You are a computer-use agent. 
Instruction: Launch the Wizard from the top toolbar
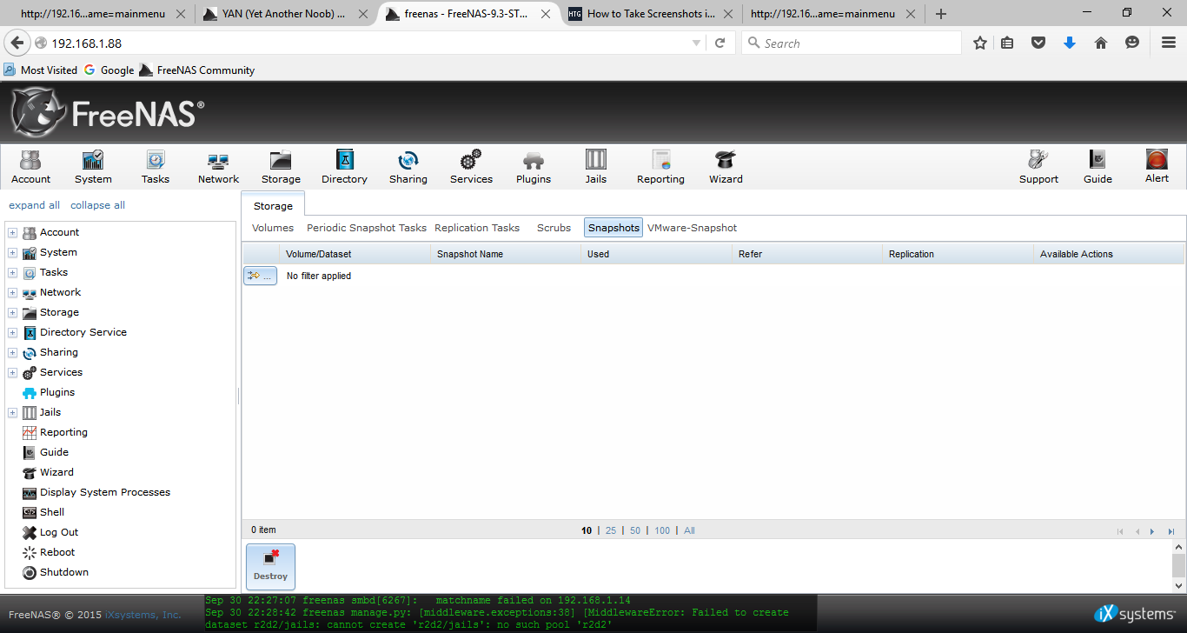[x=726, y=166]
